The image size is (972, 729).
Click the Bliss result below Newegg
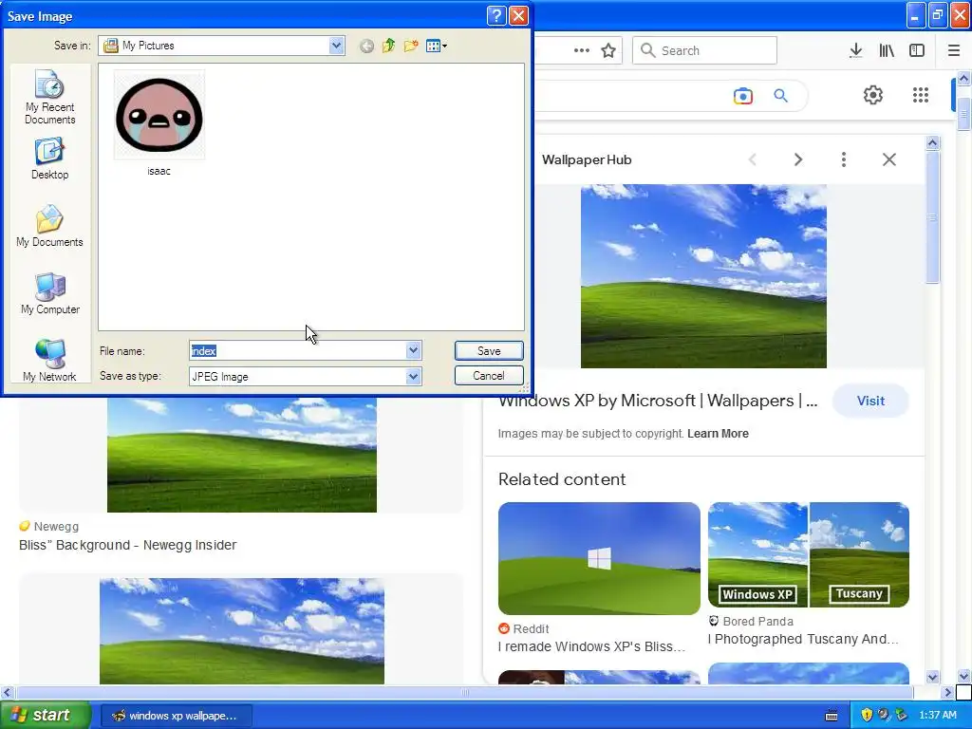tap(242, 631)
